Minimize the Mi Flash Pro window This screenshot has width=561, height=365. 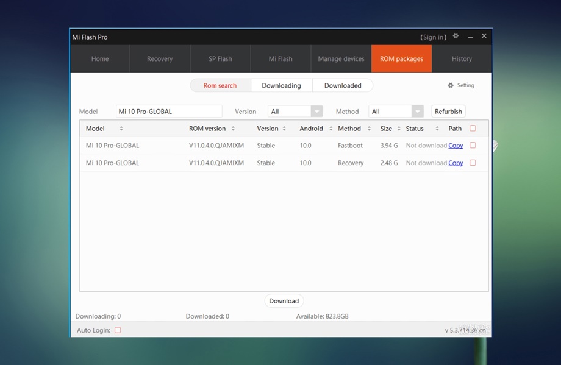pos(471,37)
